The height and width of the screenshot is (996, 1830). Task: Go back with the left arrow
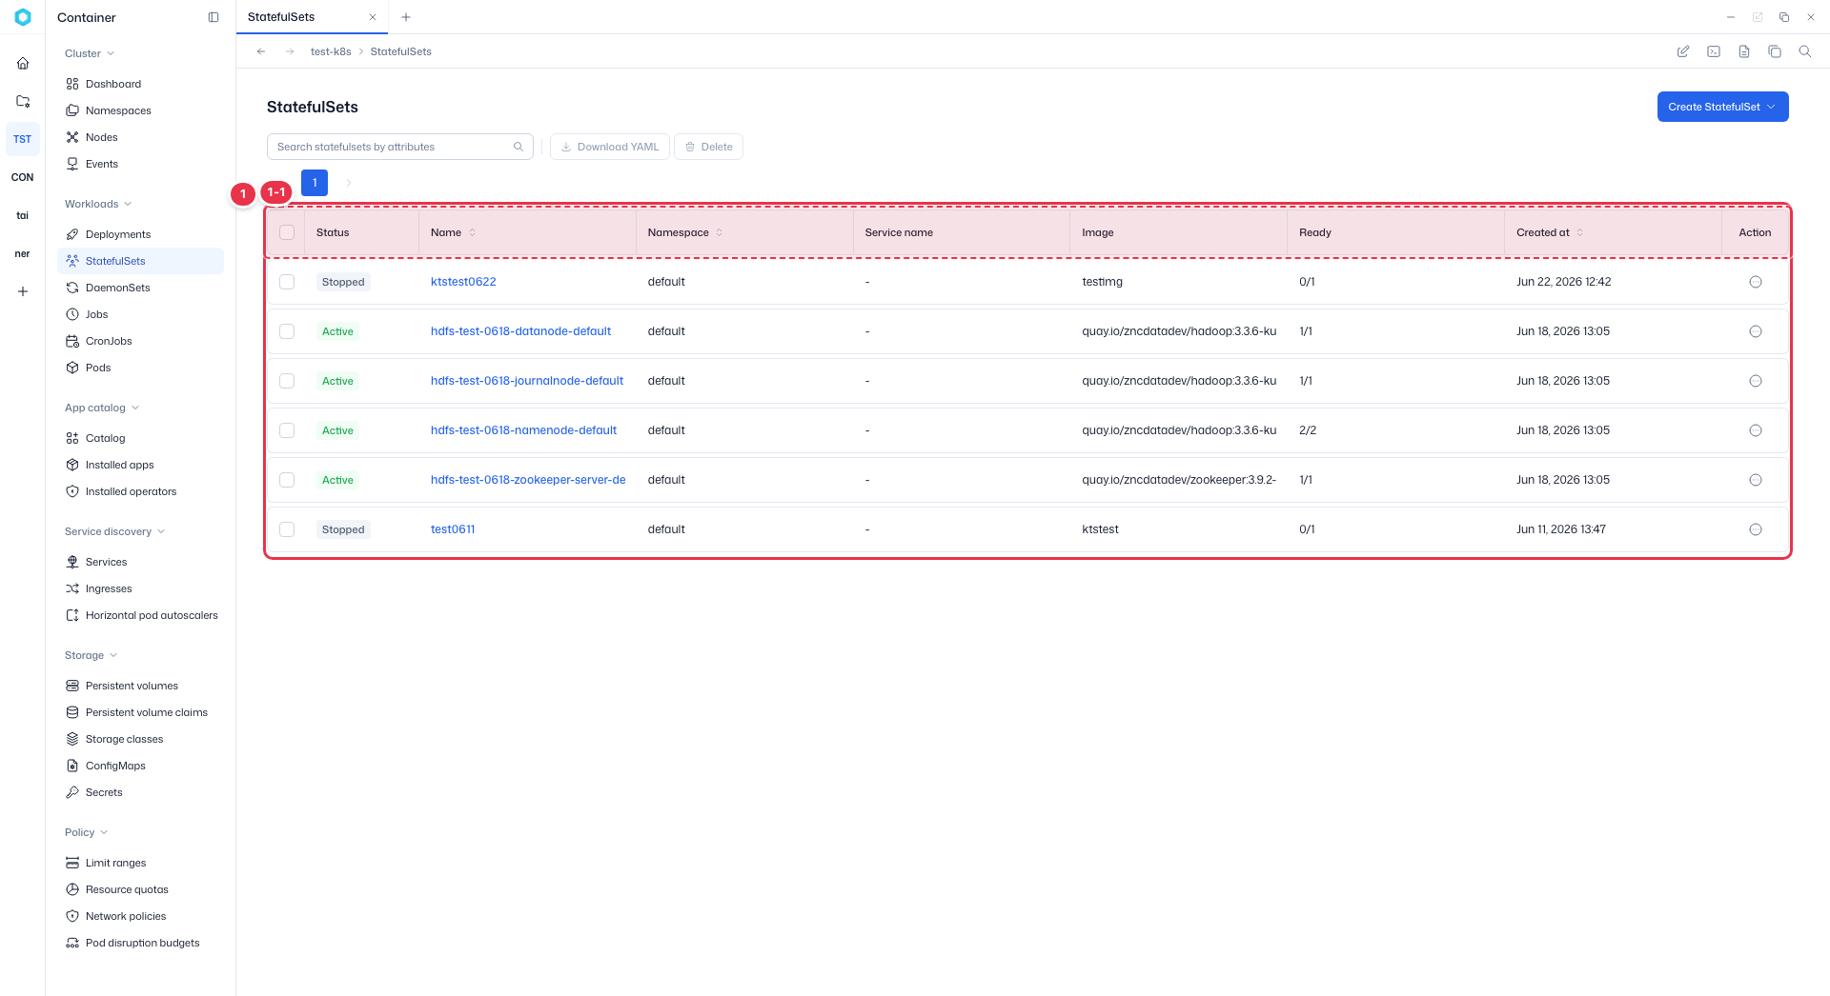click(261, 51)
